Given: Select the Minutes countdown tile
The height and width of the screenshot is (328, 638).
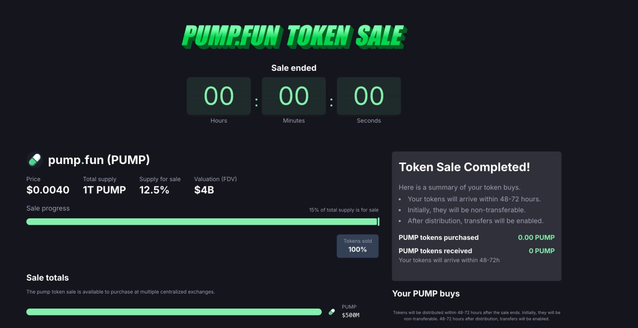Looking at the screenshot, I should coord(294,96).
